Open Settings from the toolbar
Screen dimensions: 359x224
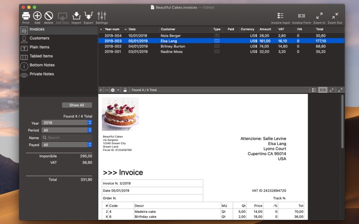102,16
